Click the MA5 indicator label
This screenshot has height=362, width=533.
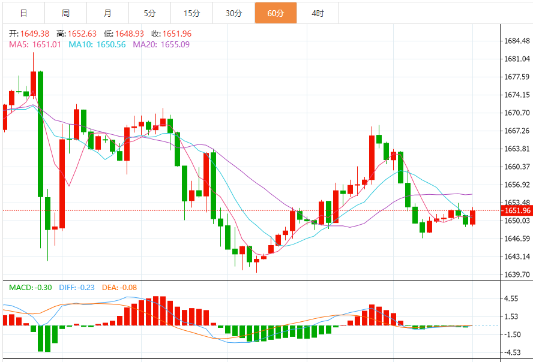[x=35, y=44]
